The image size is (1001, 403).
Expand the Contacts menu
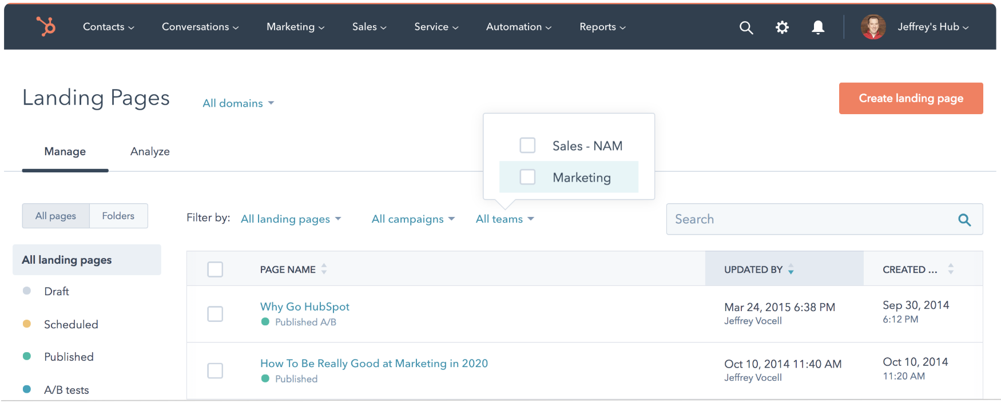(x=108, y=27)
